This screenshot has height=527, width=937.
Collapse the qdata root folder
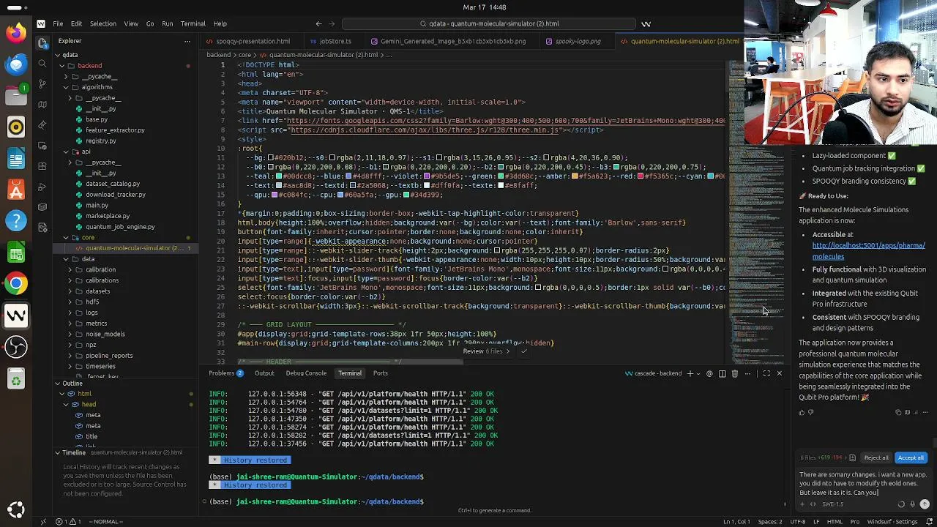point(57,55)
